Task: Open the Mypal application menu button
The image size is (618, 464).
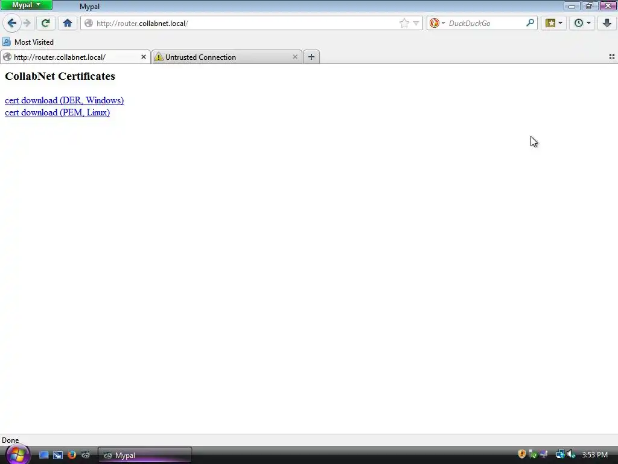Action: pos(27,5)
